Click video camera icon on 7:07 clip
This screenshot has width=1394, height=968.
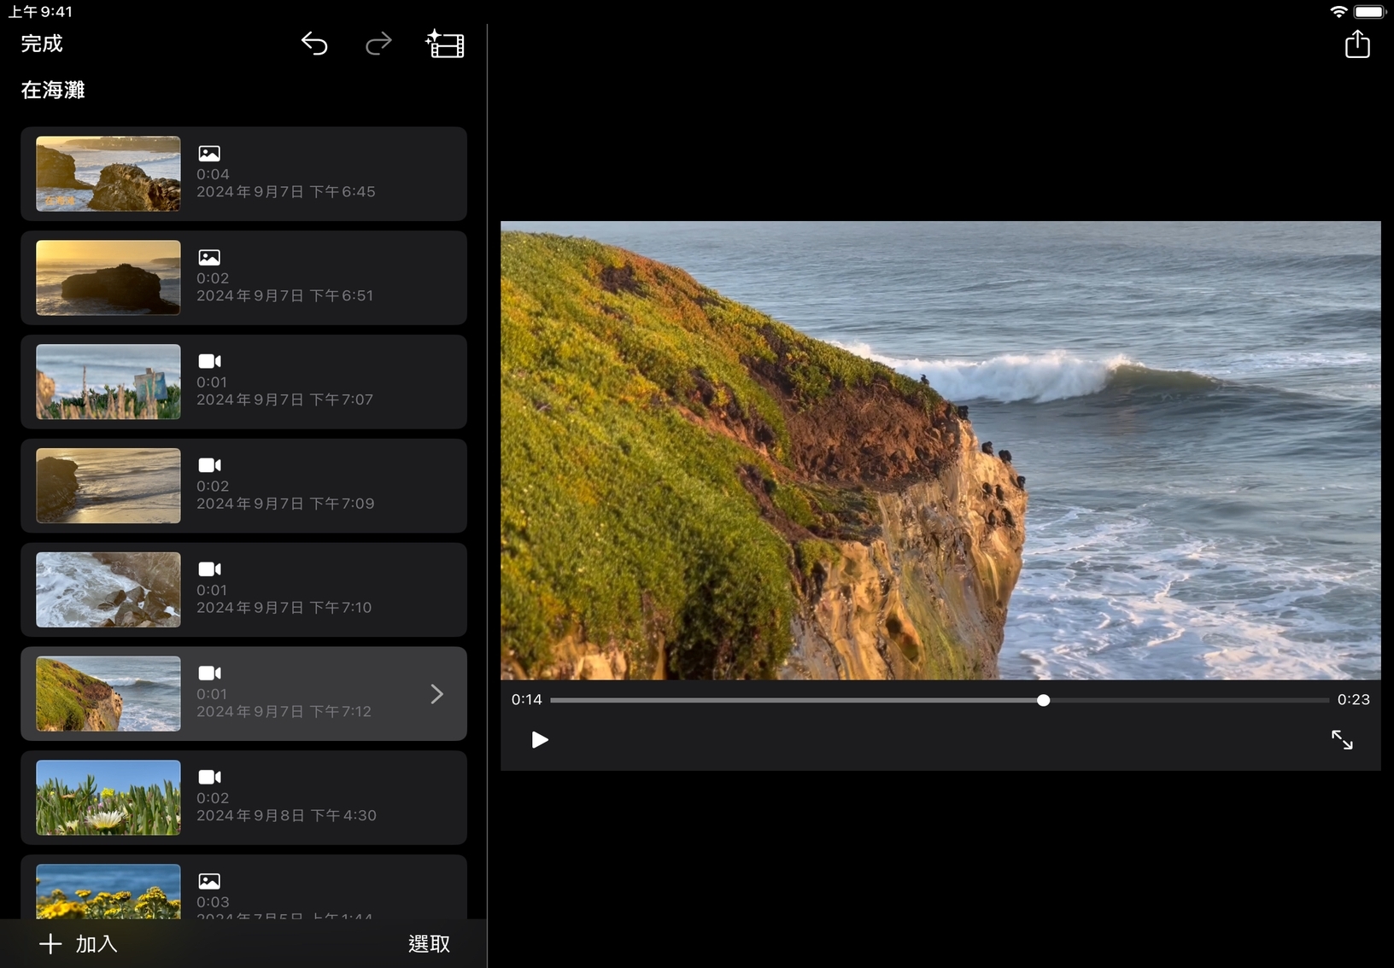coord(209,361)
